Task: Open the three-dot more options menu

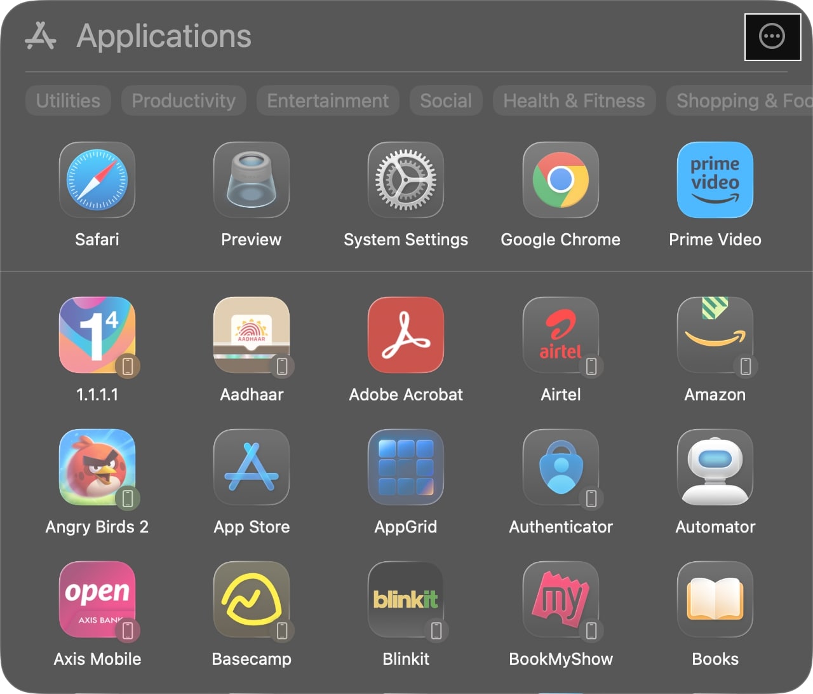Action: 772,36
